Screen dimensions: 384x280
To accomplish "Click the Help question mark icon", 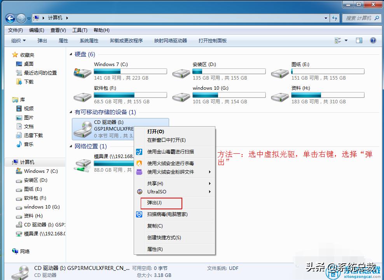I will click(x=374, y=40).
